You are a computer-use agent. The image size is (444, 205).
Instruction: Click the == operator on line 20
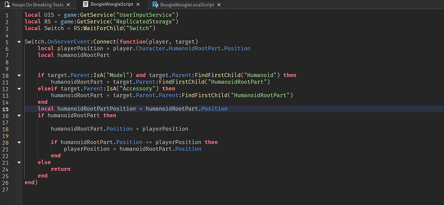point(149,142)
